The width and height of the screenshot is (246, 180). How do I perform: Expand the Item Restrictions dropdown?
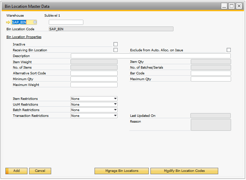coord(115,99)
